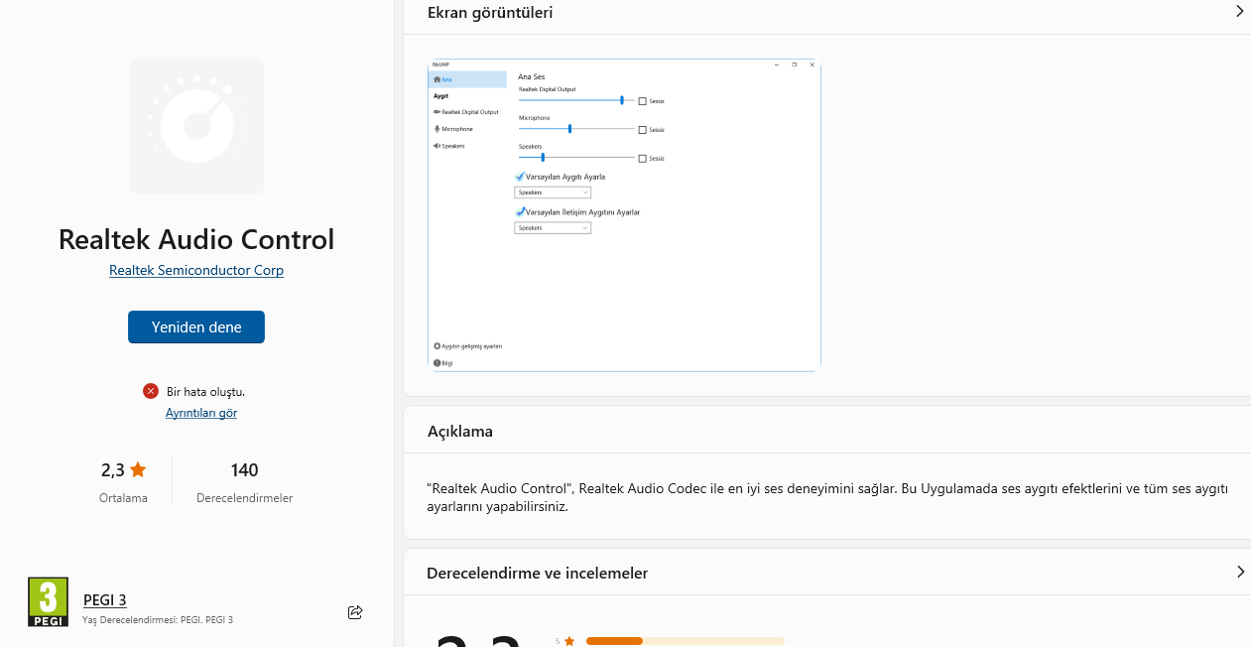Click the share icon beside PEGI rating

pyautogui.click(x=355, y=612)
